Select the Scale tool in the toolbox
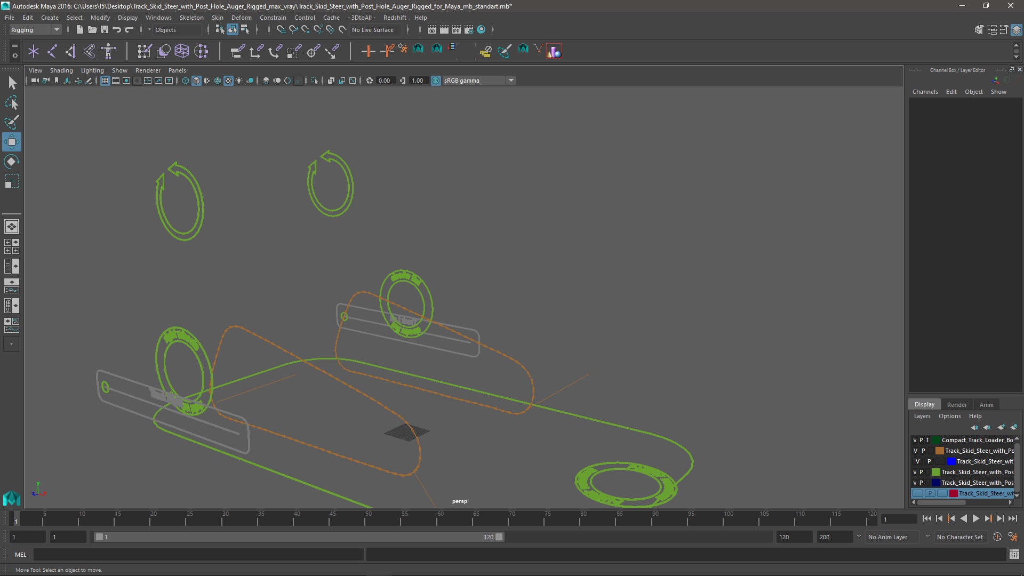This screenshot has width=1024, height=576. [x=12, y=181]
